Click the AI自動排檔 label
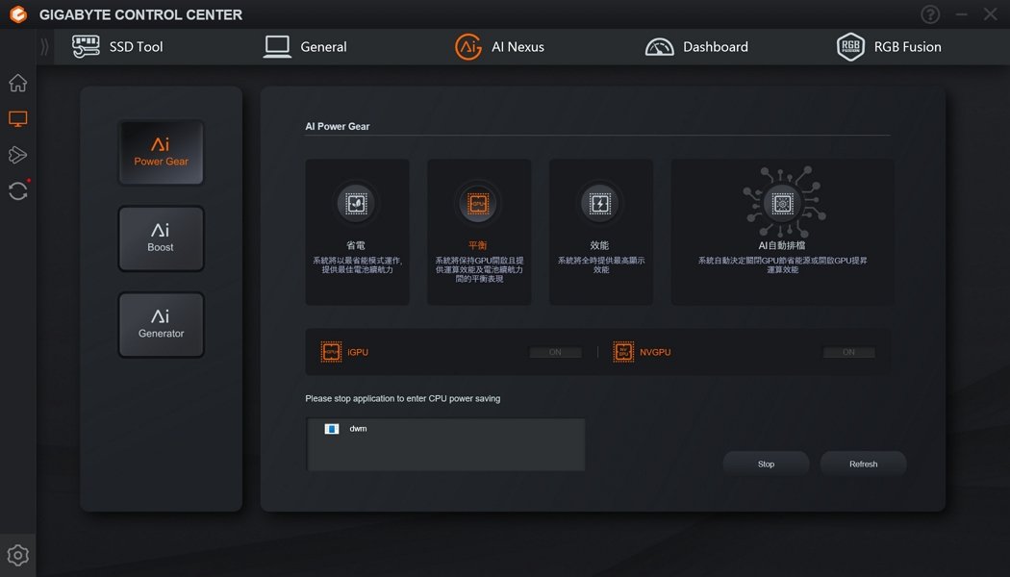The width and height of the screenshot is (1010, 577). click(x=782, y=245)
